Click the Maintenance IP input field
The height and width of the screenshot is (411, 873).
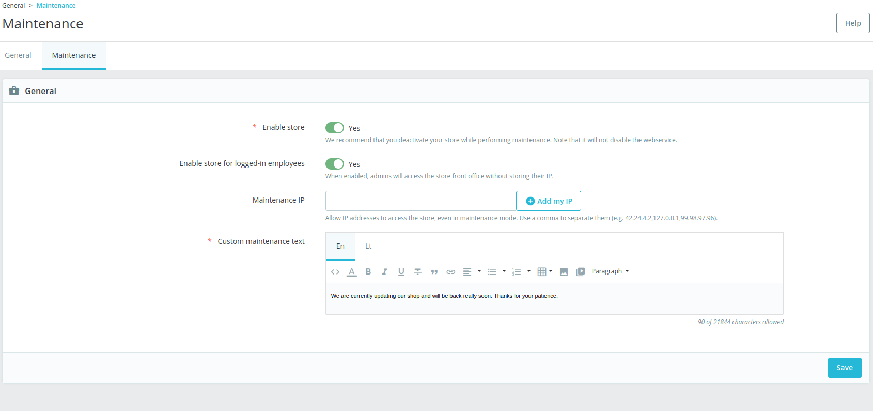pyautogui.click(x=420, y=201)
